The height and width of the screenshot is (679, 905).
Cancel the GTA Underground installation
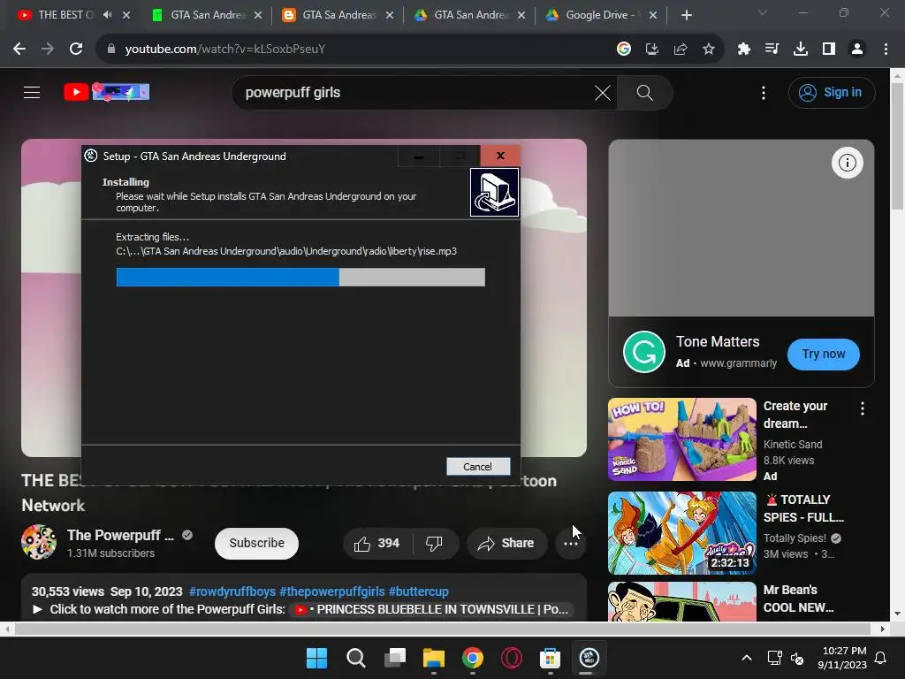pyautogui.click(x=478, y=467)
